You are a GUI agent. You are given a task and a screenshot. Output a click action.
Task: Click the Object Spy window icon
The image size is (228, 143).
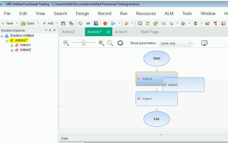tap(140, 23)
